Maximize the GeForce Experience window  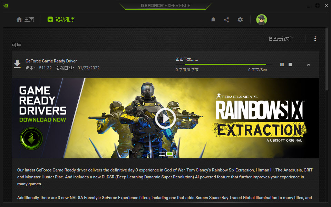pyautogui.click(x=318, y=6)
